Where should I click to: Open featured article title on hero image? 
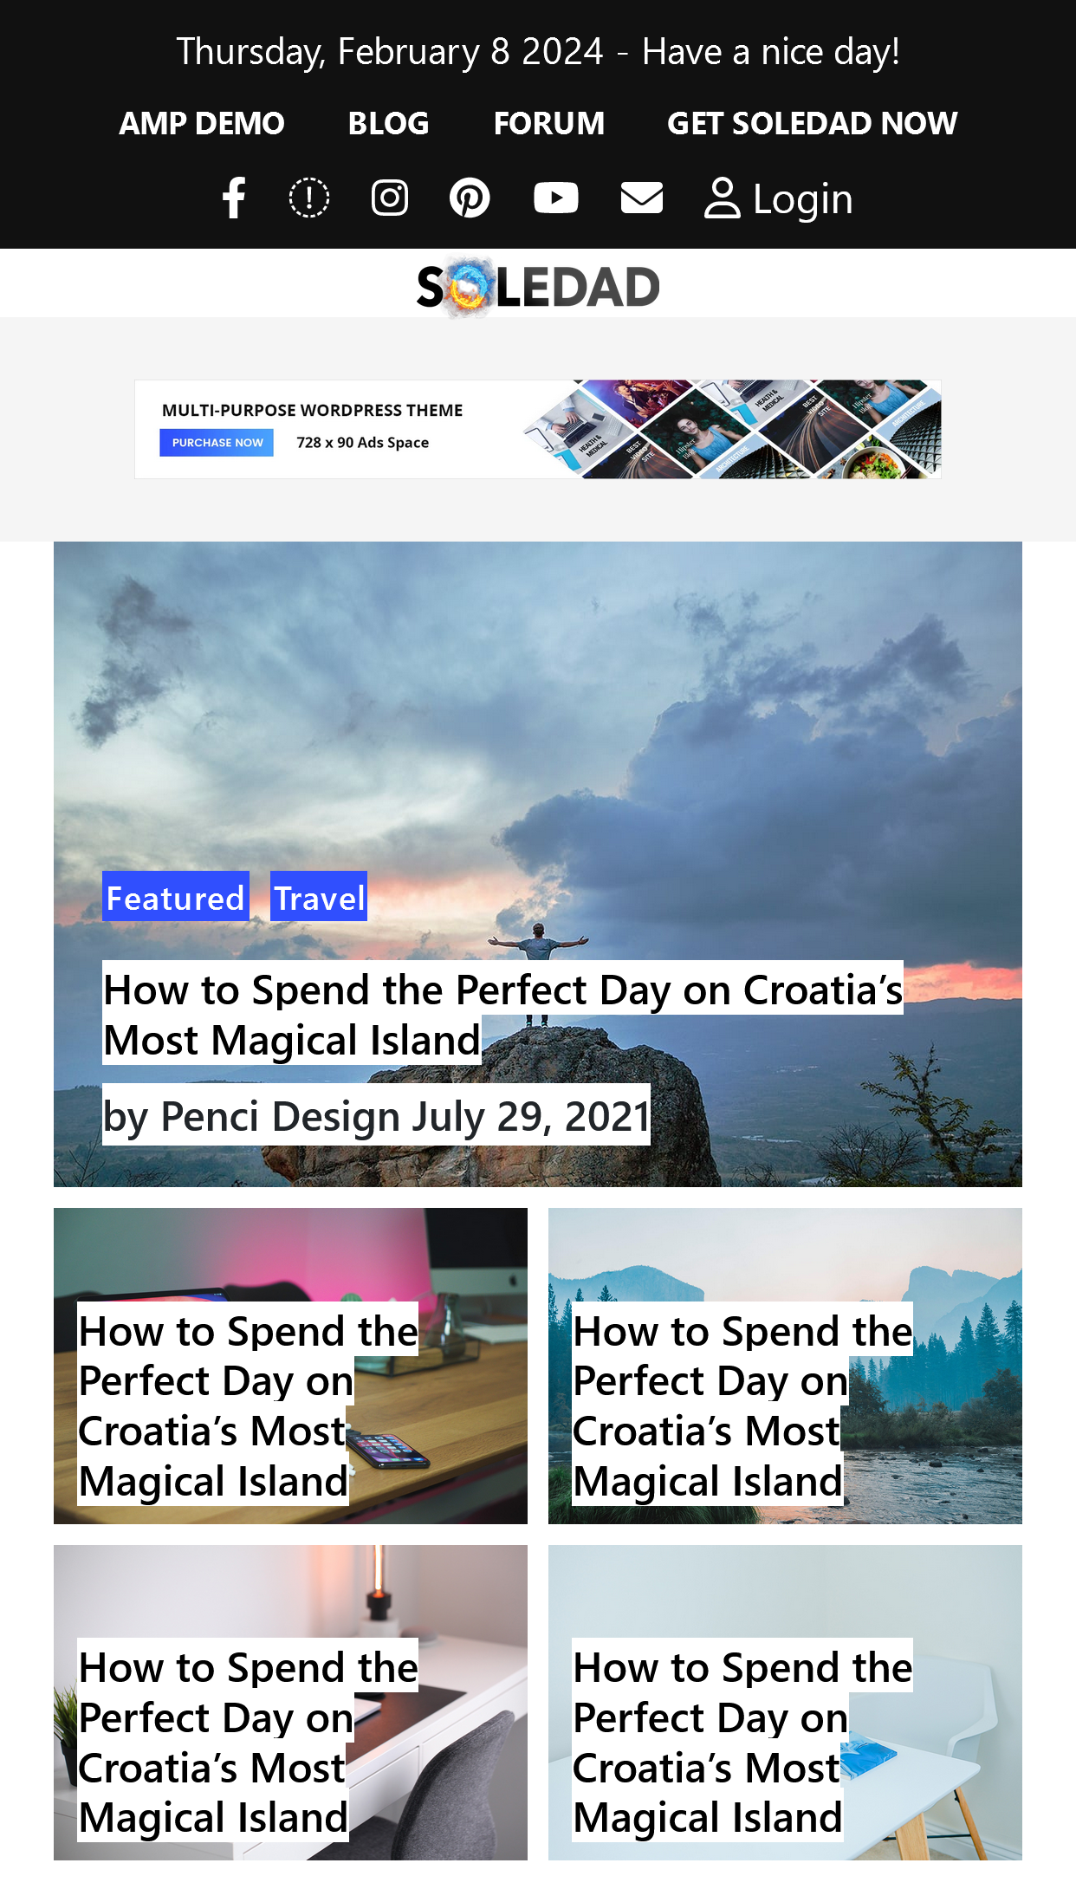click(502, 1014)
